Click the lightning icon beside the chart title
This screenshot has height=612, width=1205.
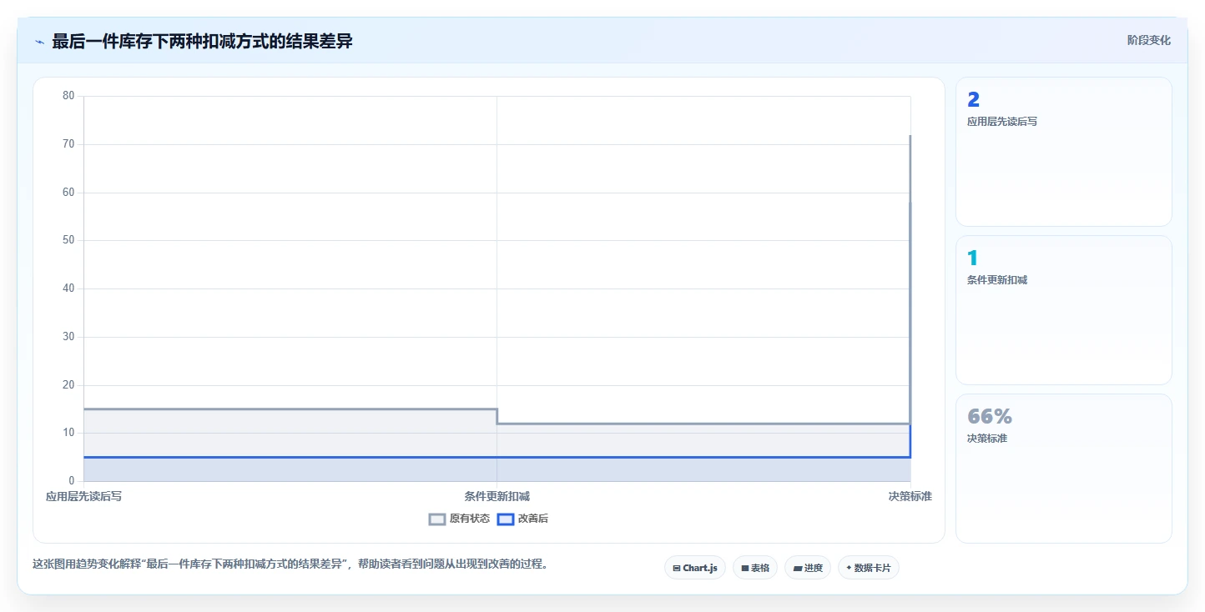39,42
